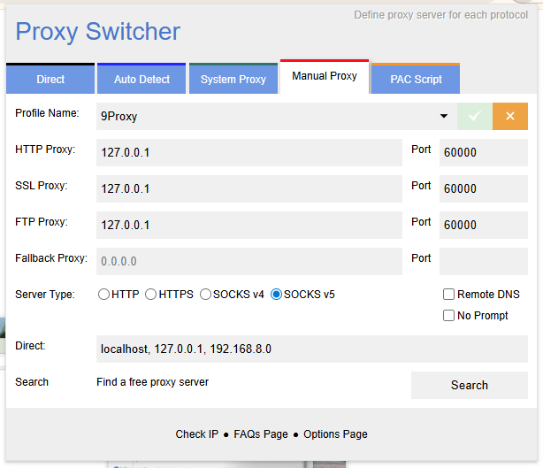This screenshot has width=543, height=468.
Task: Switch to the Direct tab
Action: pos(50,80)
